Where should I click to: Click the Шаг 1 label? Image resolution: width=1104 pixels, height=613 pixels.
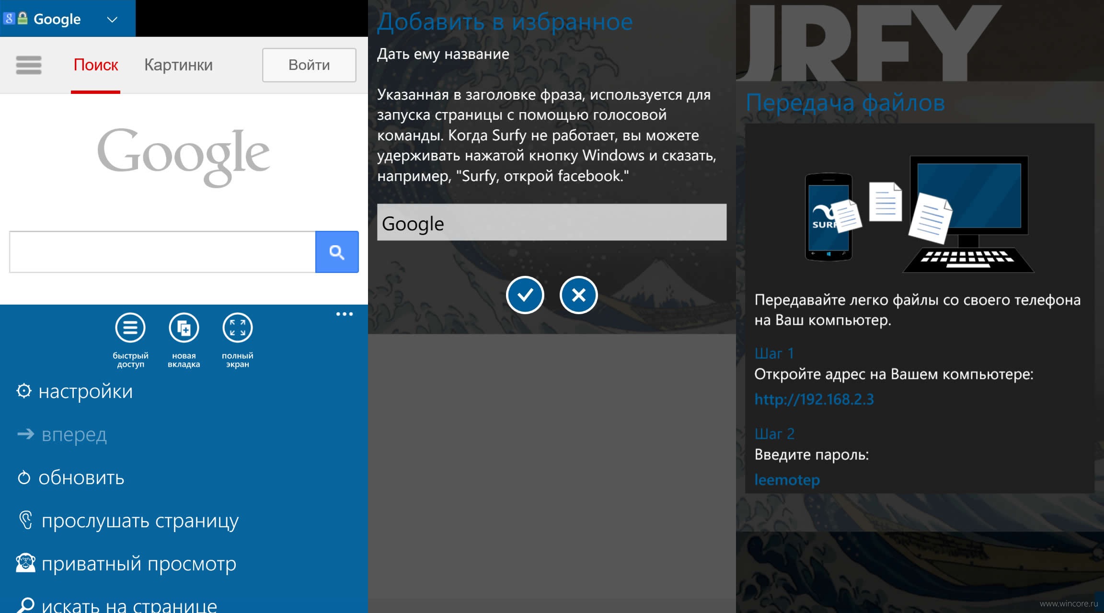coord(774,353)
